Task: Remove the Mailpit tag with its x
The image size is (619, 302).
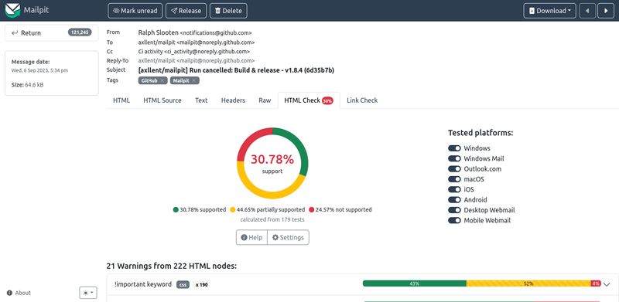Action: click(x=194, y=80)
